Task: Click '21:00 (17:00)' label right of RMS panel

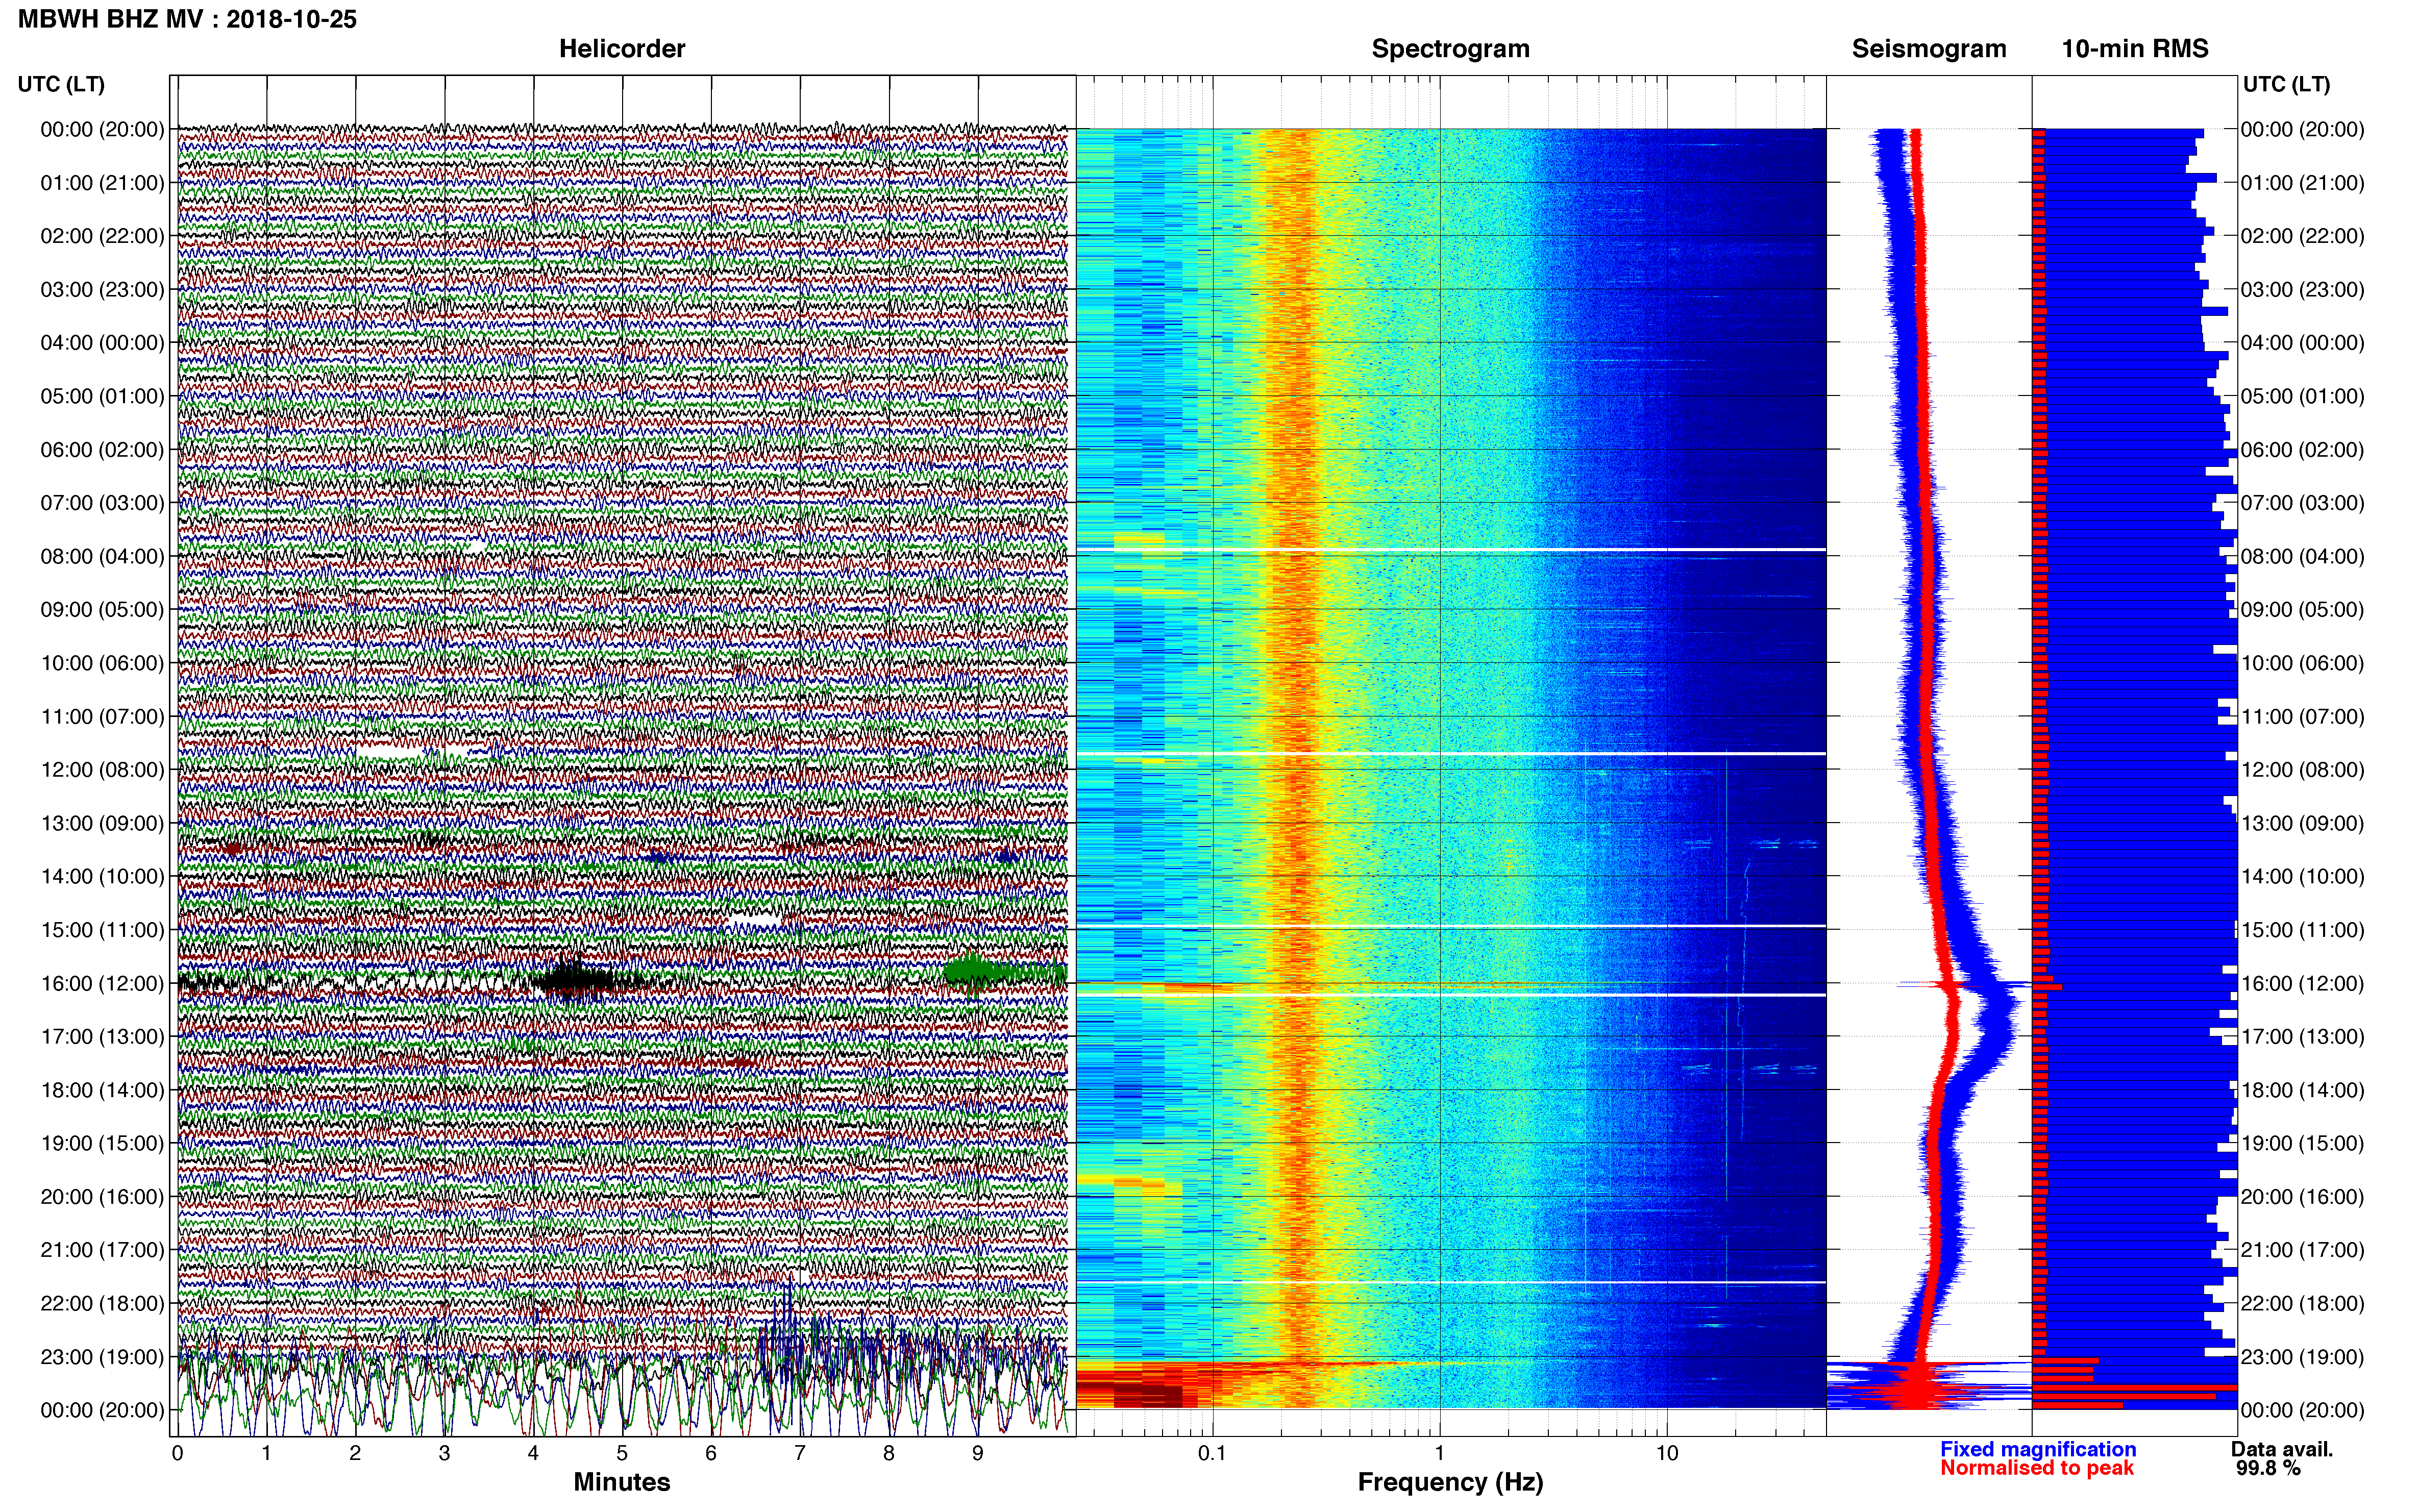Action: point(2302,1250)
